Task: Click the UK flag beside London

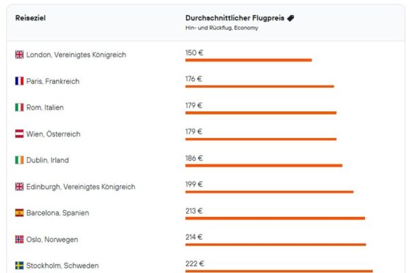Action: tap(19, 55)
